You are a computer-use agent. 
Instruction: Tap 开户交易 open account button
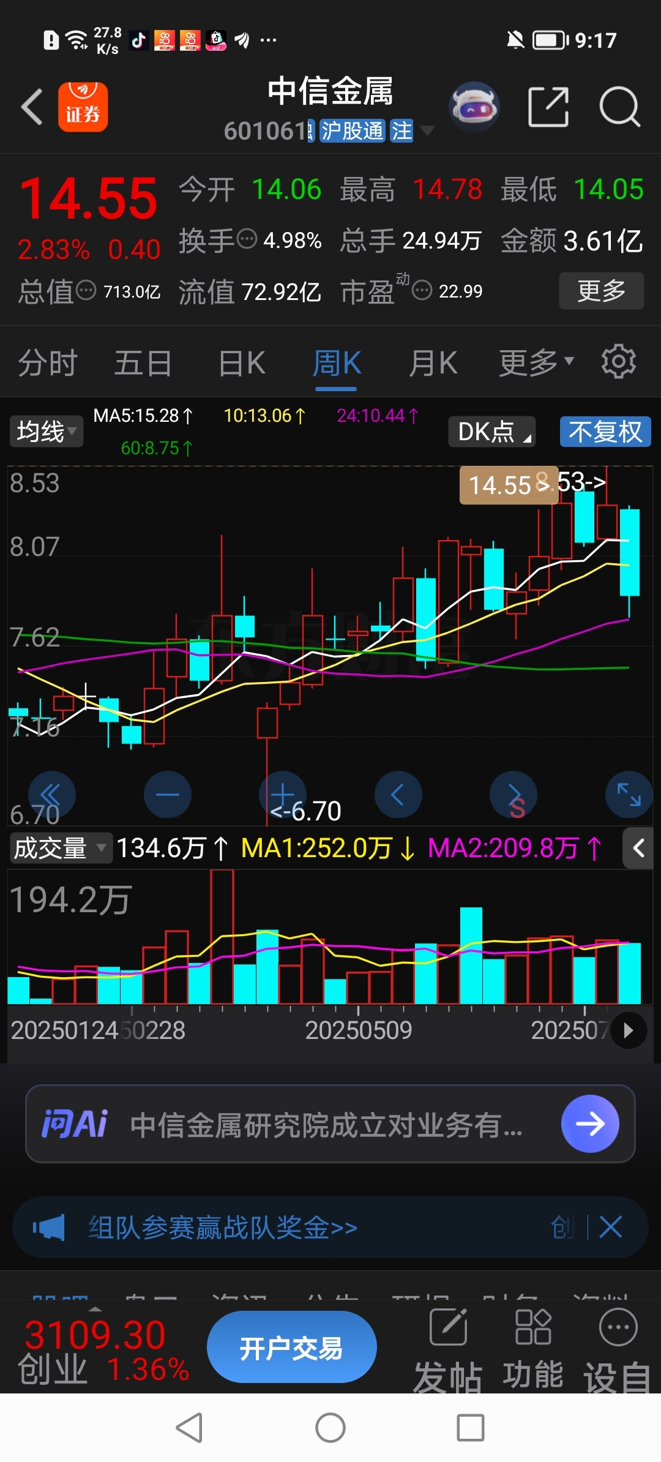click(x=291, y=1347)
